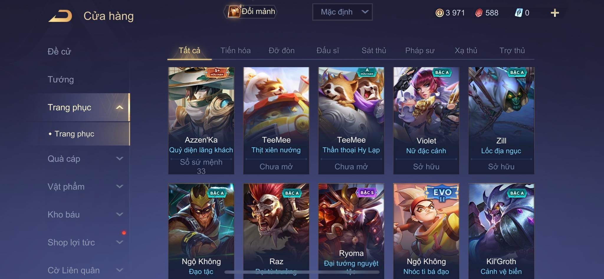
Task: Expand the Kho báu sidebar section
Action: [85, 214]
